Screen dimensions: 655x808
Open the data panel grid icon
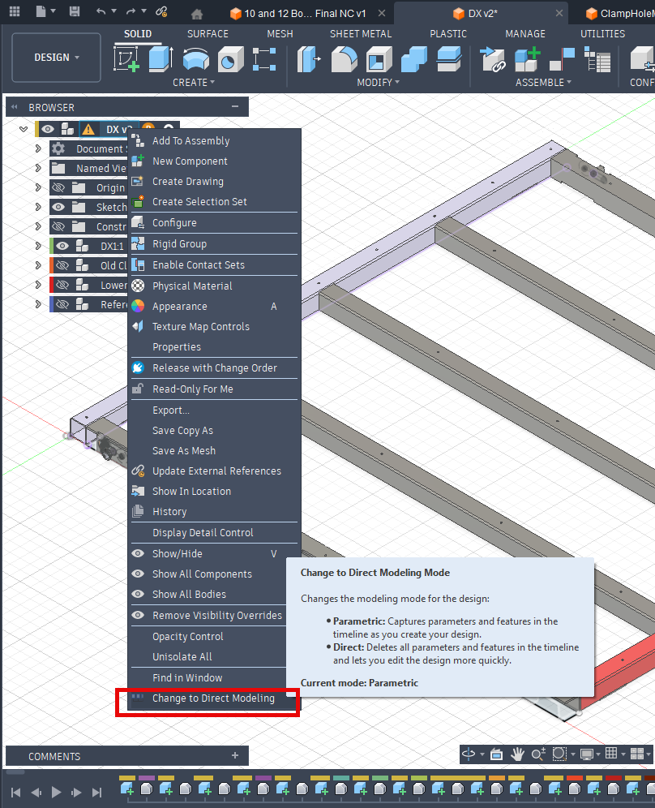pos(15,11)
